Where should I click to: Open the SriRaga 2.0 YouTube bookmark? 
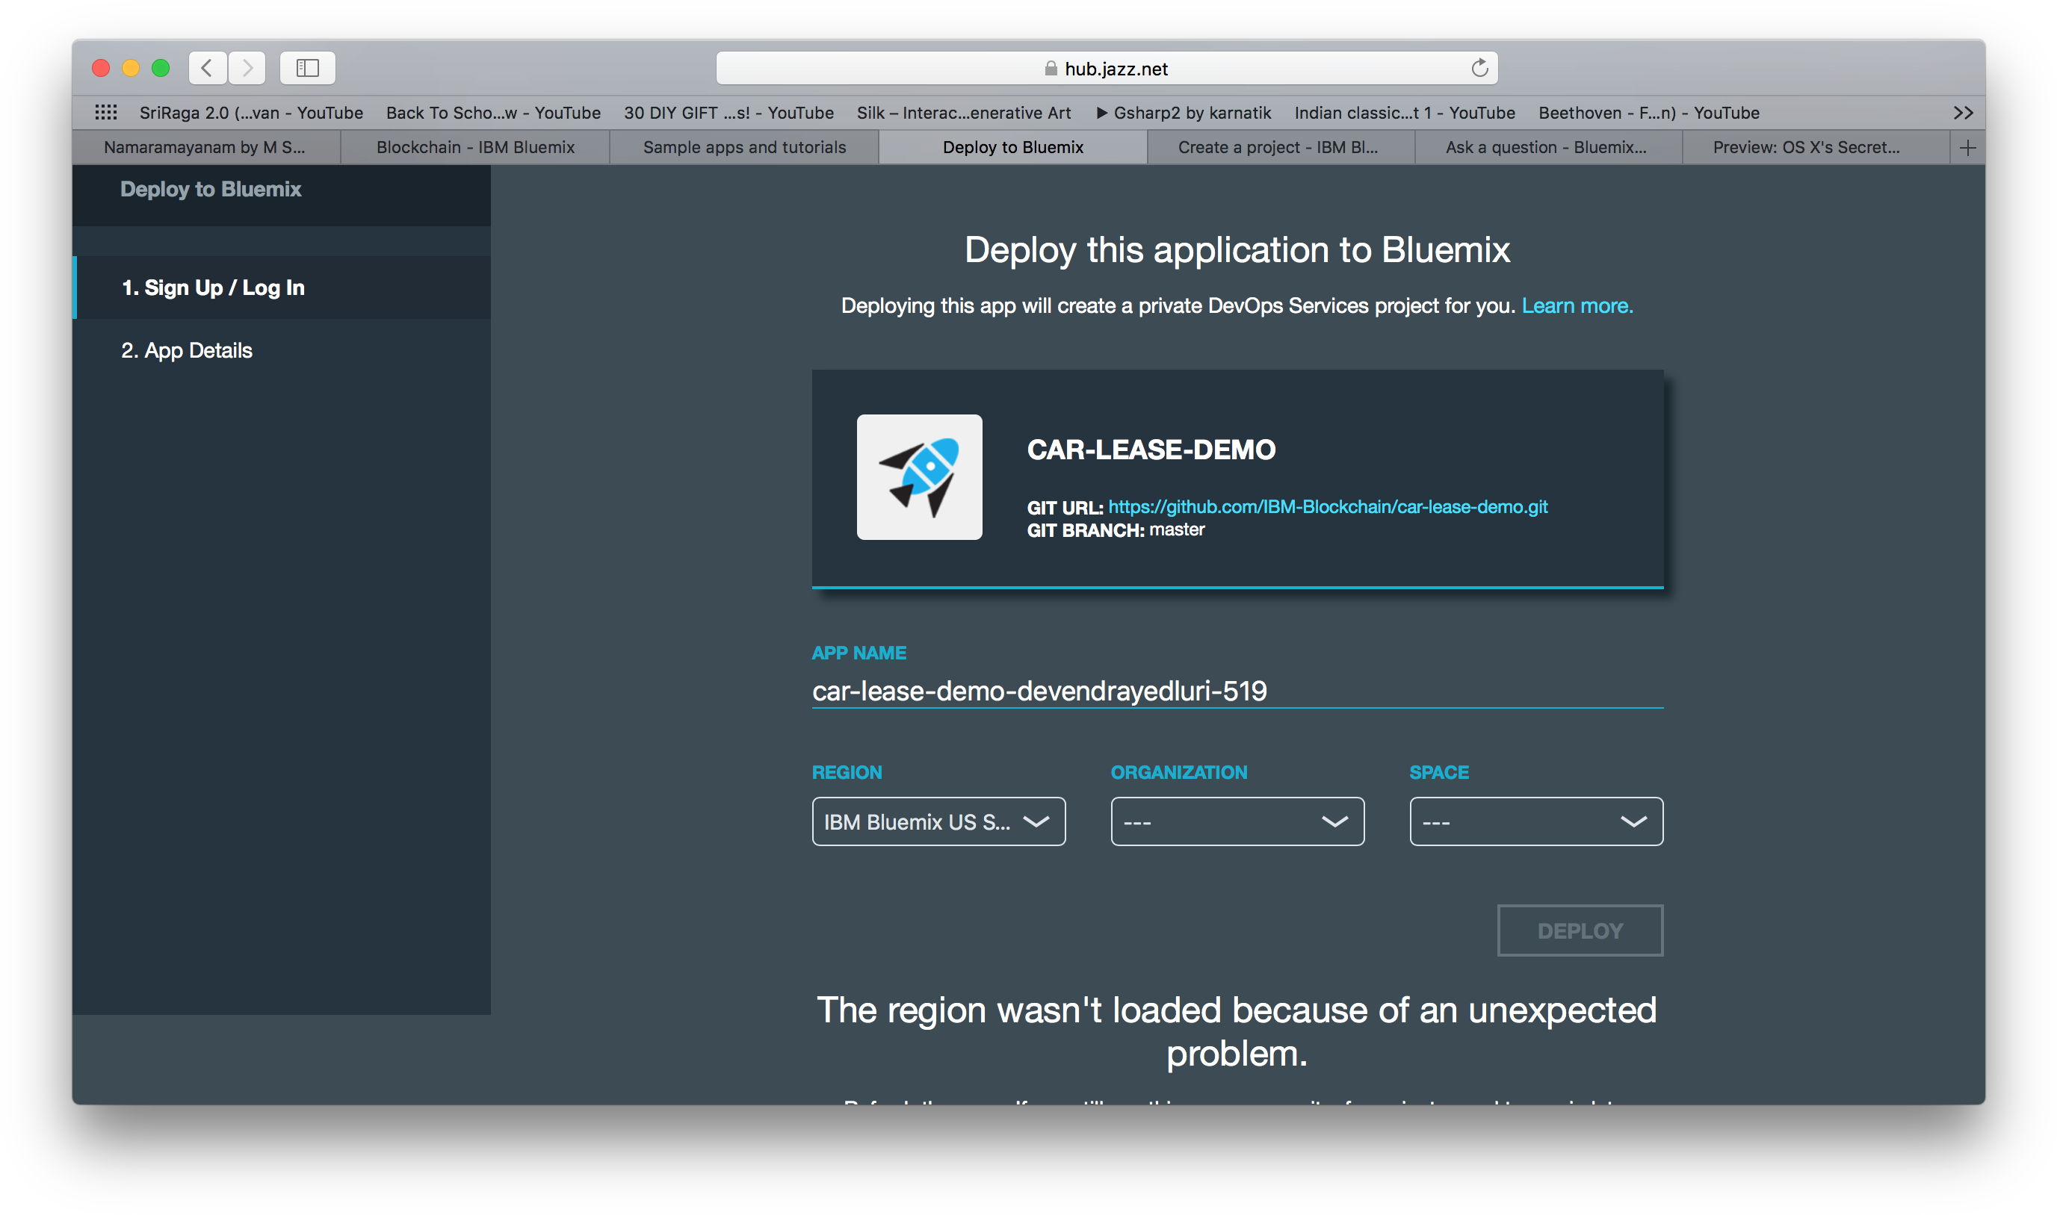250,113
